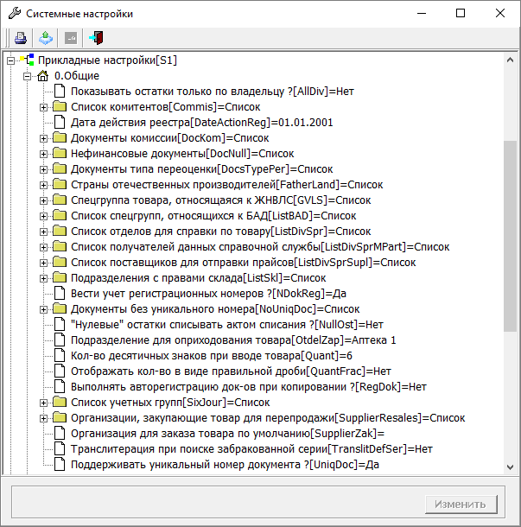Image resolution: width=521 pixels, height=527 pixels.
Task: Click folder icon of Страны отечественных производителей
Action: click(x=60, y=185)
